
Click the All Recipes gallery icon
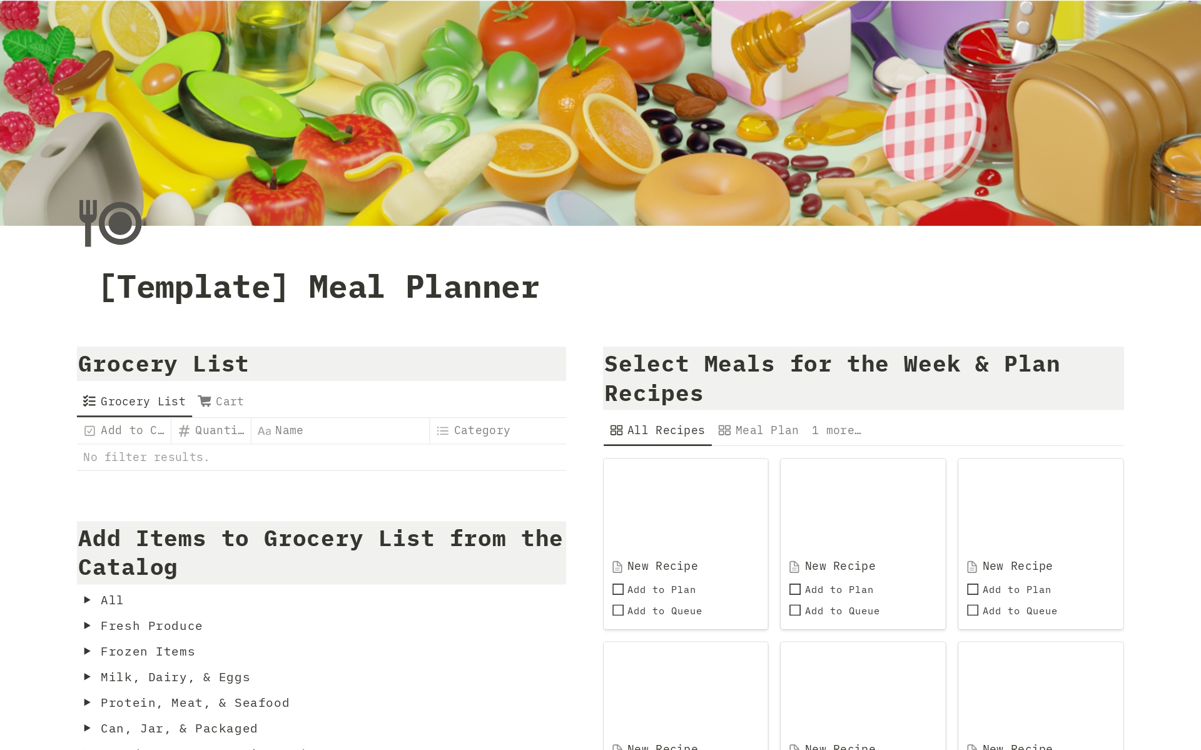pos(616,430)
